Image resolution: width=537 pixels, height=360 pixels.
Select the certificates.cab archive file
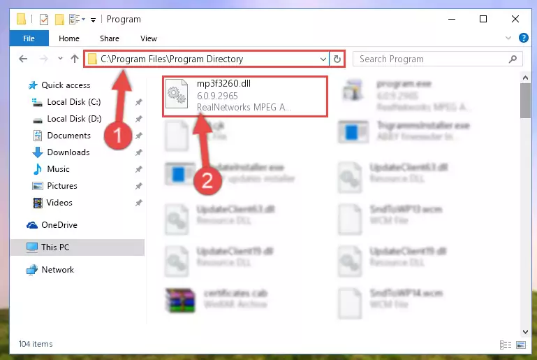tap(216, 299)
